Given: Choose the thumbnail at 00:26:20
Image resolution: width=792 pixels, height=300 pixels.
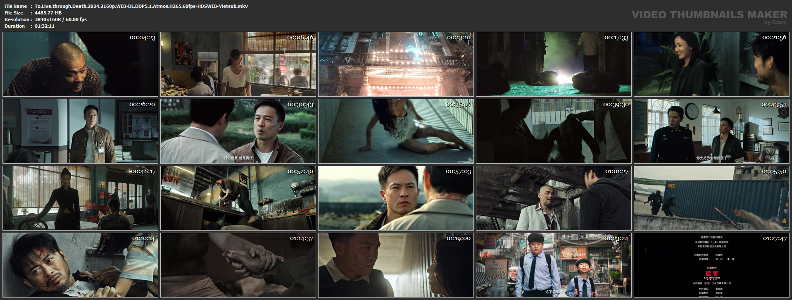Looking at the screenshot, I should click(80, 131).
